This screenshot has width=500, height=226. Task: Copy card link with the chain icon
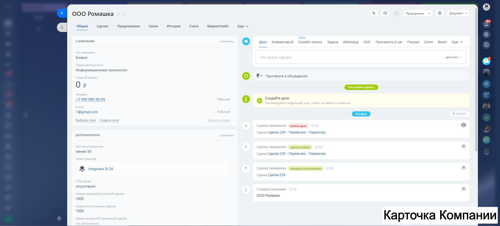tap(123, 14)
